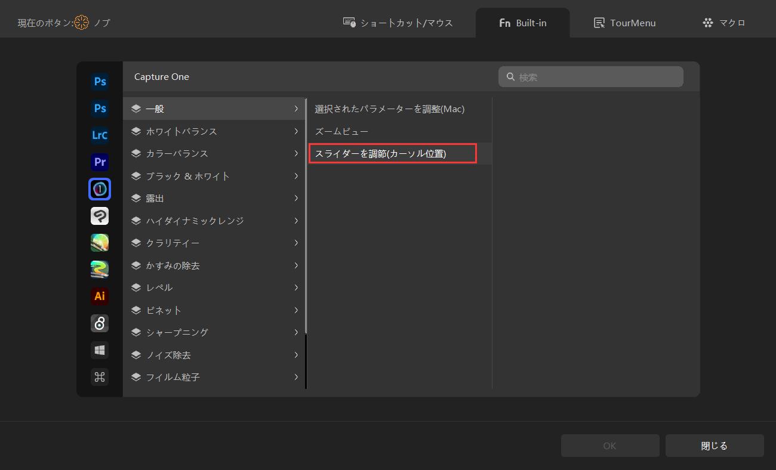776x470 pixels.
Task: Select the Mac command key icon
Action: [x=100, y=377]
